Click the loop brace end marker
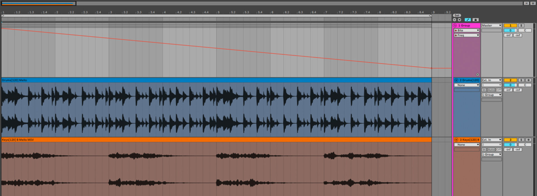The width and height of the screenshot is (537, 196). click(430, 16)
